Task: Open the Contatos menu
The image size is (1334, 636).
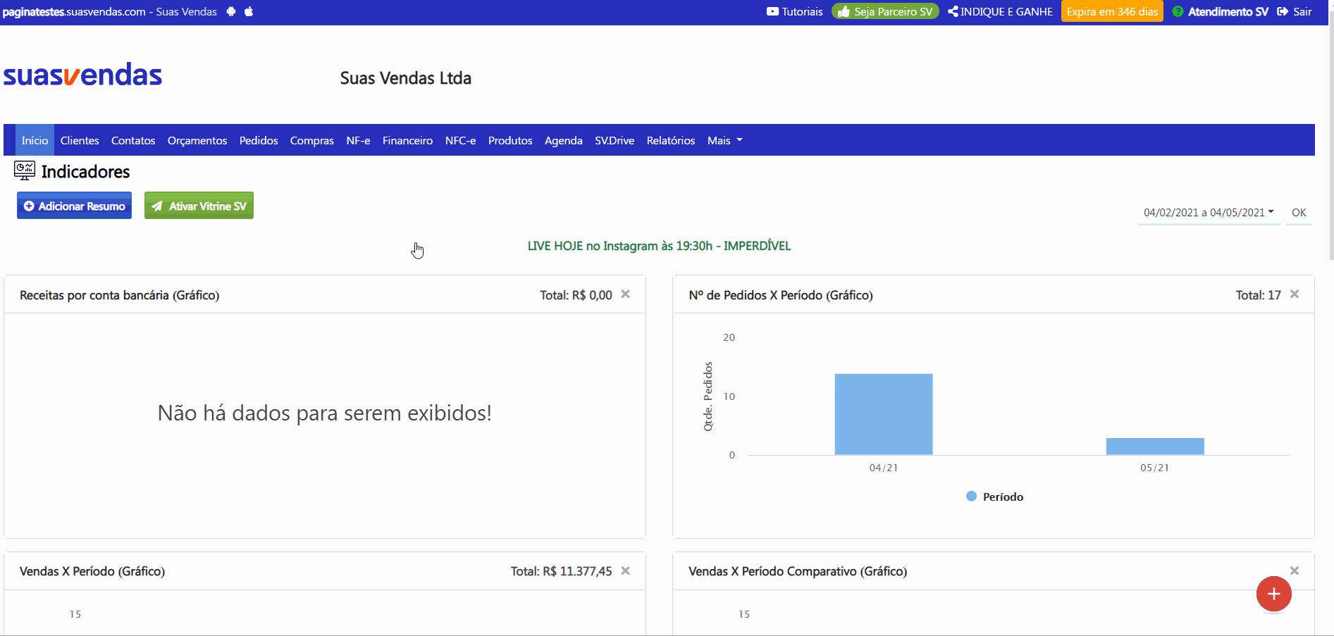Action: [x=133, y=140]
